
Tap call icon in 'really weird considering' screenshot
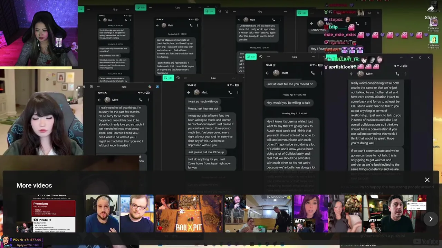point(397,74)
